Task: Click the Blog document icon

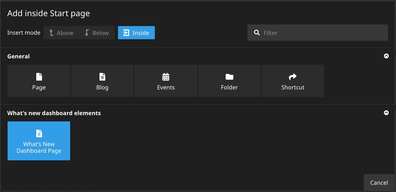Action: (102, 77)
